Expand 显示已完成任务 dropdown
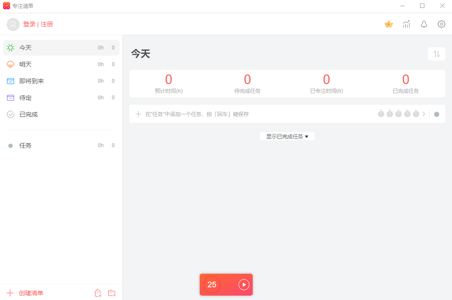The width and height of the screenshot is (452, 300). tap(287, 136)
